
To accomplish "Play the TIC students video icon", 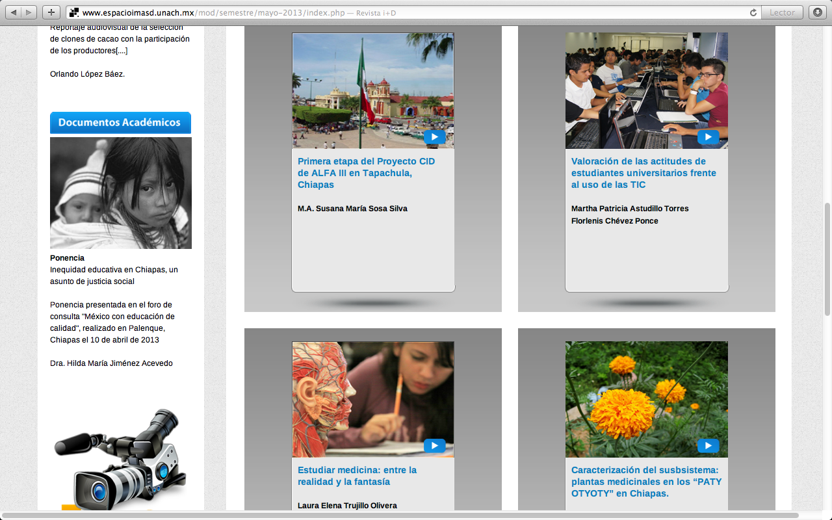I will pyautogui.click(x=708, y=137).
